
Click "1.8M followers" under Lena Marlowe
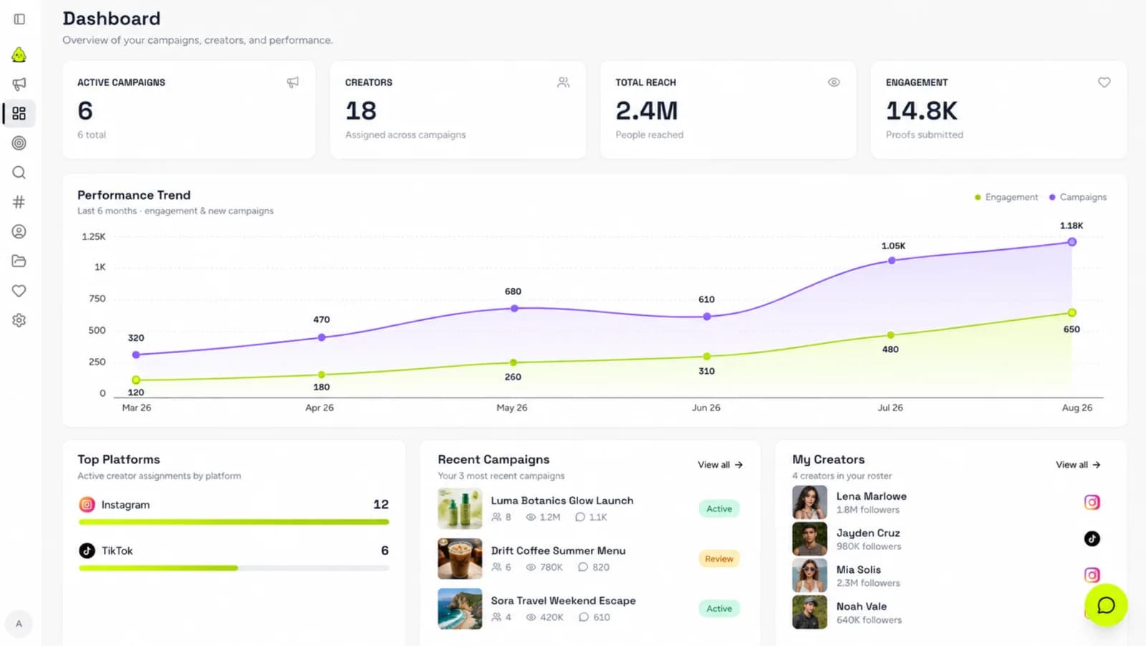coord(868,510)
